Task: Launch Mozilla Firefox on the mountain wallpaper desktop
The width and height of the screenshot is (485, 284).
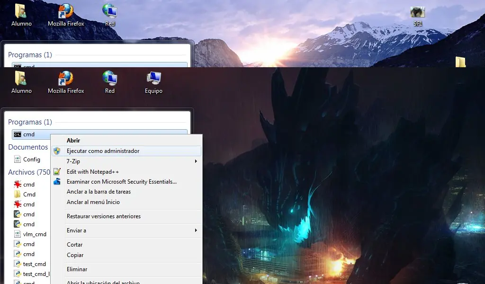Action: click(x=66, y=15)
